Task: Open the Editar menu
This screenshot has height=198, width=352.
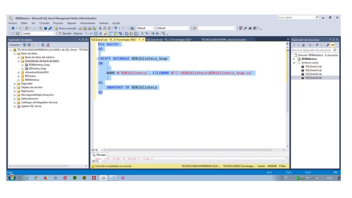Action: point(24,23)
